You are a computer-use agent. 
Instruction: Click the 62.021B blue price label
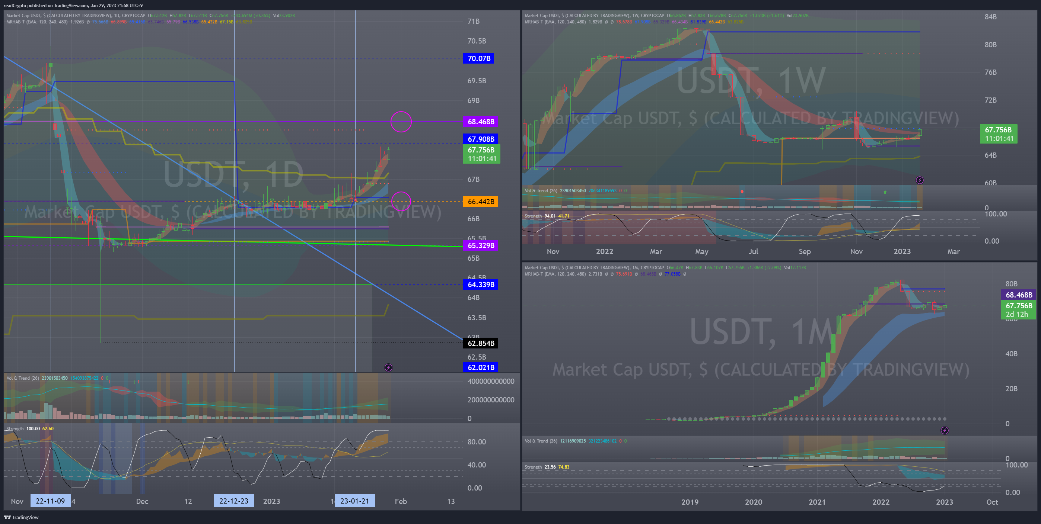[x=481, y=367]
